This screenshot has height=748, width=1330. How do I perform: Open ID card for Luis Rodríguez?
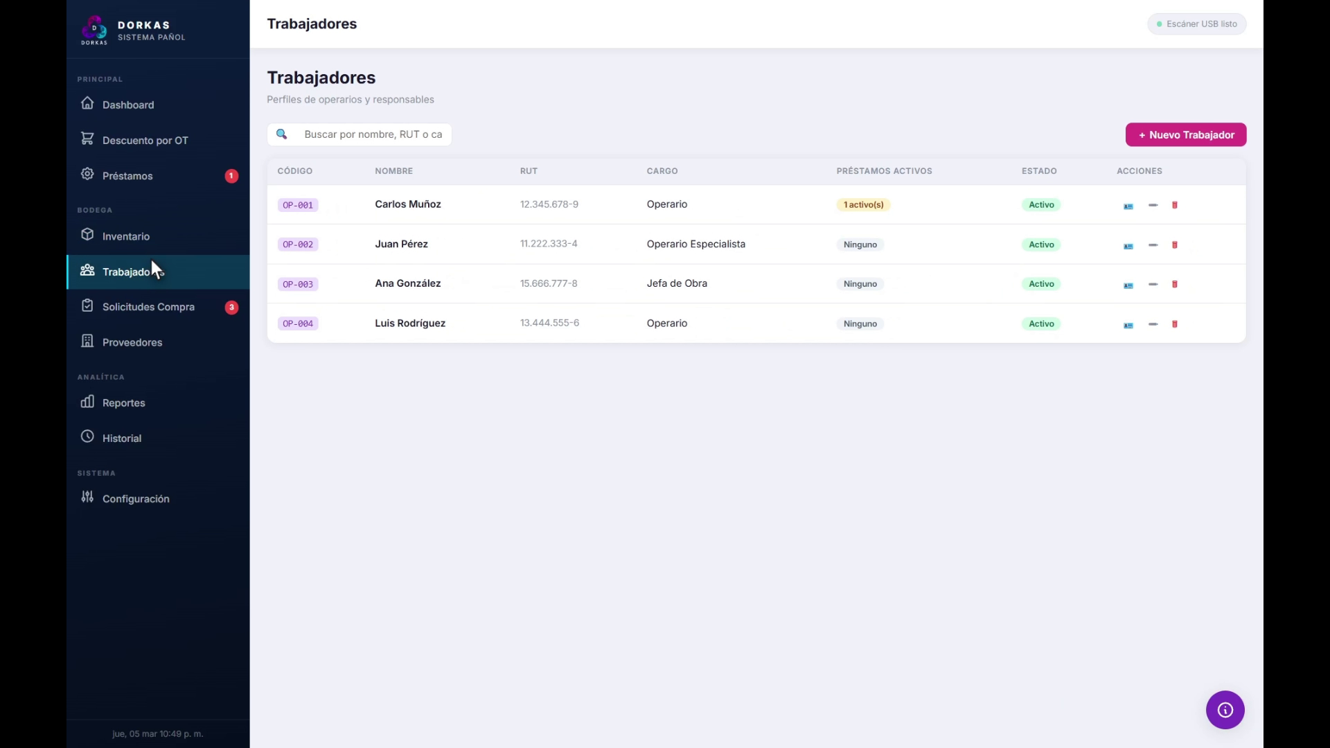pos(1128,325)
